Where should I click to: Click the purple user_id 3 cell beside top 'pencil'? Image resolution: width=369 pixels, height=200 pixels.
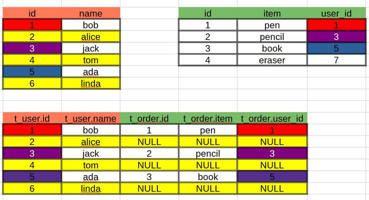point(336,37)
